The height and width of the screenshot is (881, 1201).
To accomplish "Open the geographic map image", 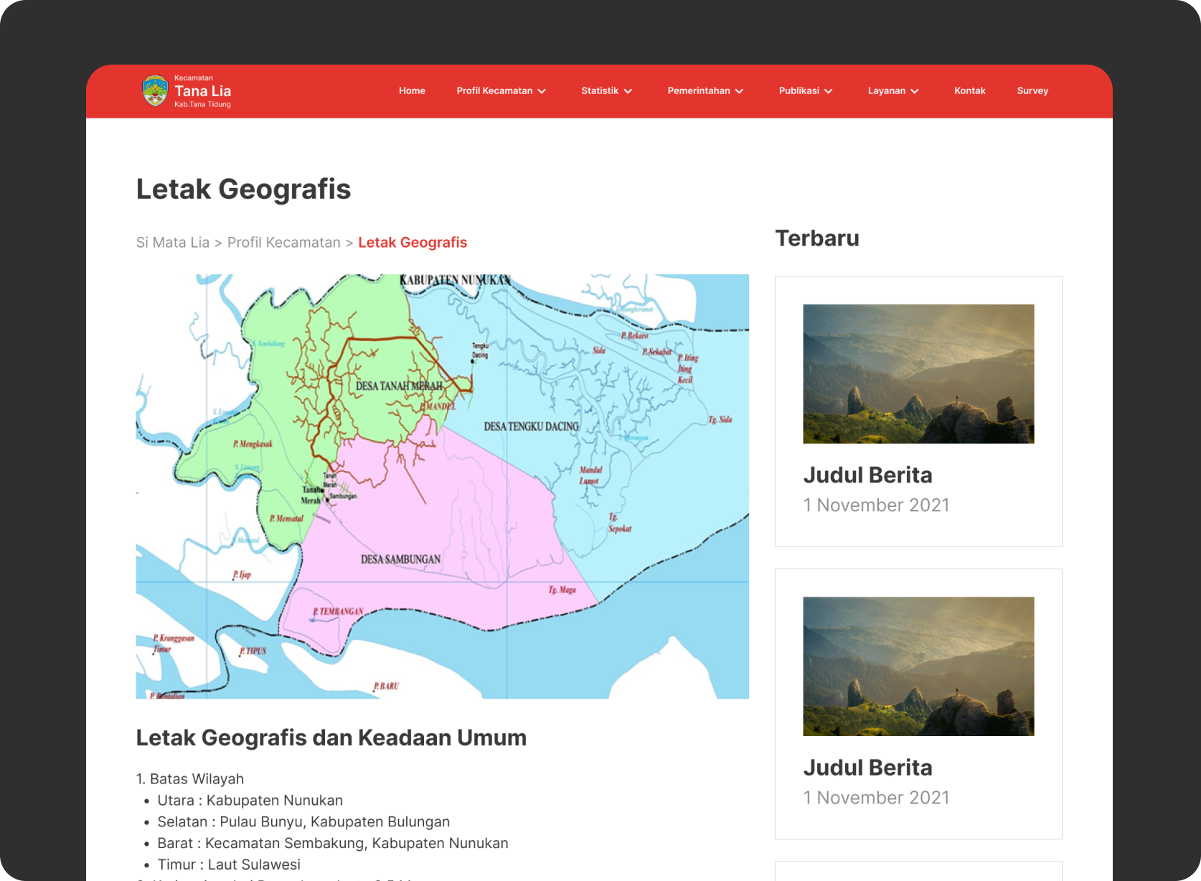I will pyautogui.click(x=442, y=486).
